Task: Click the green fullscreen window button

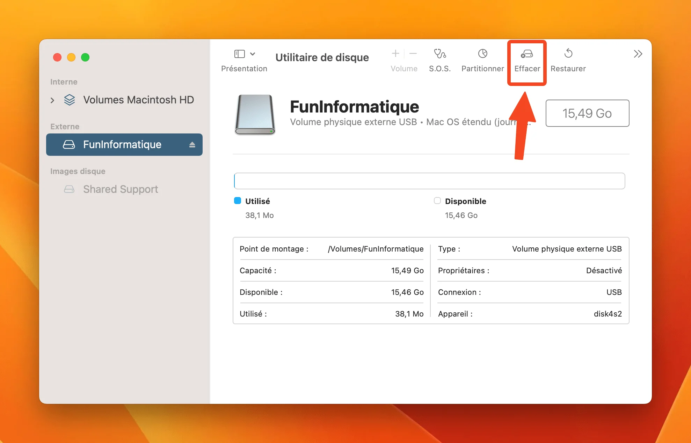Action: coord(85,57)
